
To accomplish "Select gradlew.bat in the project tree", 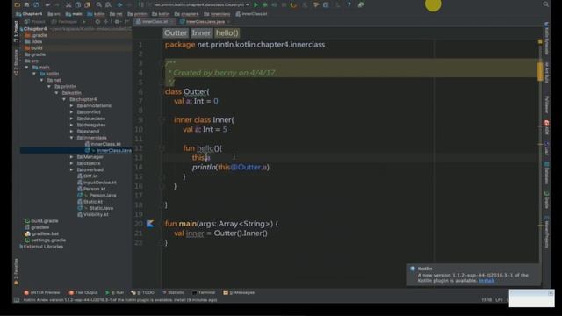I will point(42,234).
